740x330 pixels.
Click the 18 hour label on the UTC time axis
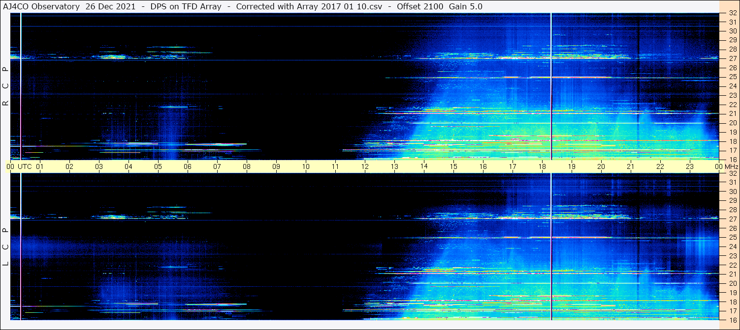click(542, 166)
